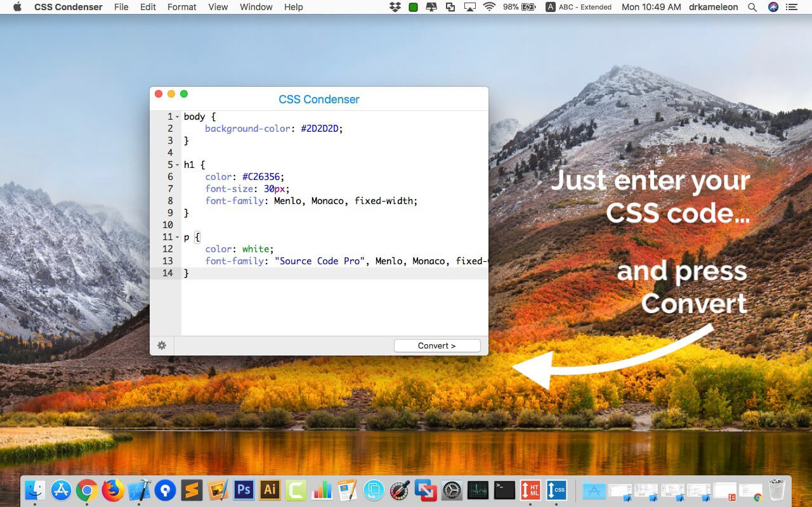Open Sublime Text from the dock
This screenshot has width=812, height=507.
click(192, 490)
